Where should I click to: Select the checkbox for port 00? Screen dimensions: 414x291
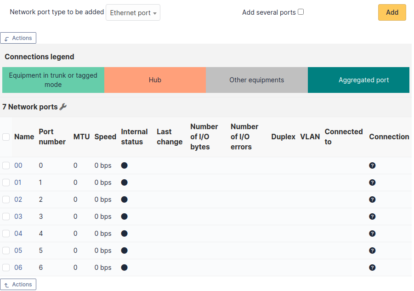click(x=6, y=165)
